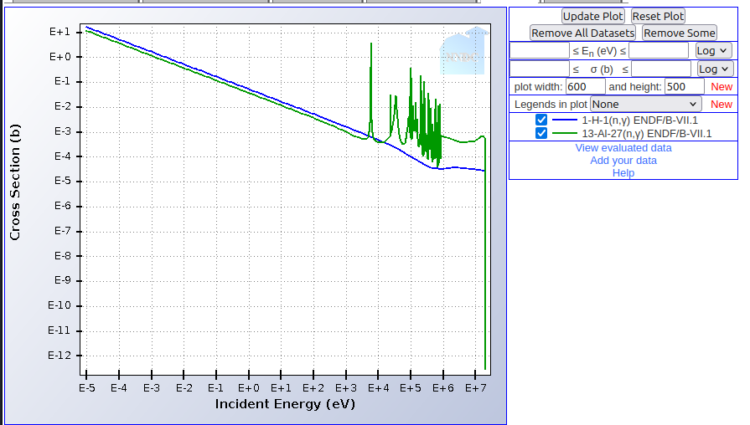Screen dimensions: 750x425
Task: Uncheck the 1-H-1(n,γ) ENDF/B-VII.1 dataset
Action: [x=541, y=120]
